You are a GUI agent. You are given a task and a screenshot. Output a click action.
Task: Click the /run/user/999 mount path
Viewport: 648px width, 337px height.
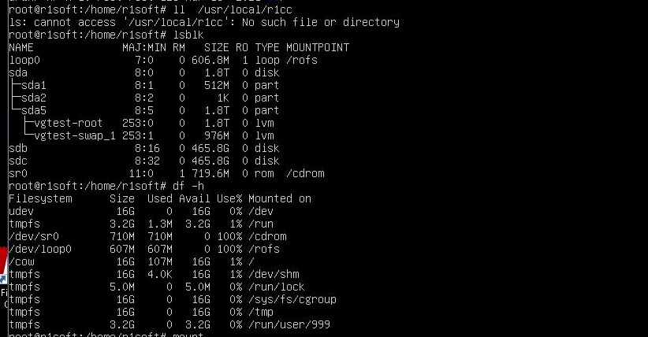point(289,324)
